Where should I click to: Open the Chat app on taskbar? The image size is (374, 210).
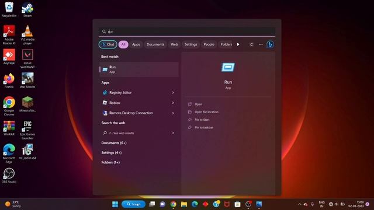pos(162,204)
